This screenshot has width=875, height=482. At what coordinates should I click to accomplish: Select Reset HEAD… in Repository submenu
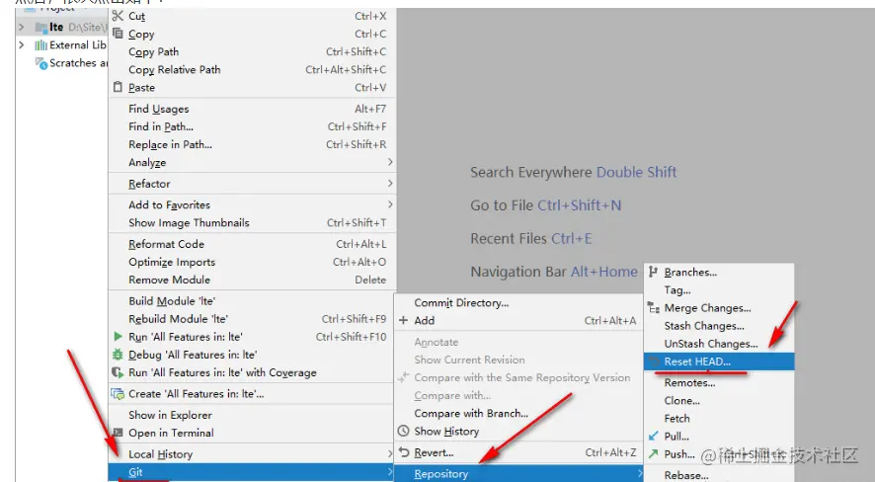pyautogui.click(x=719, y=361)
